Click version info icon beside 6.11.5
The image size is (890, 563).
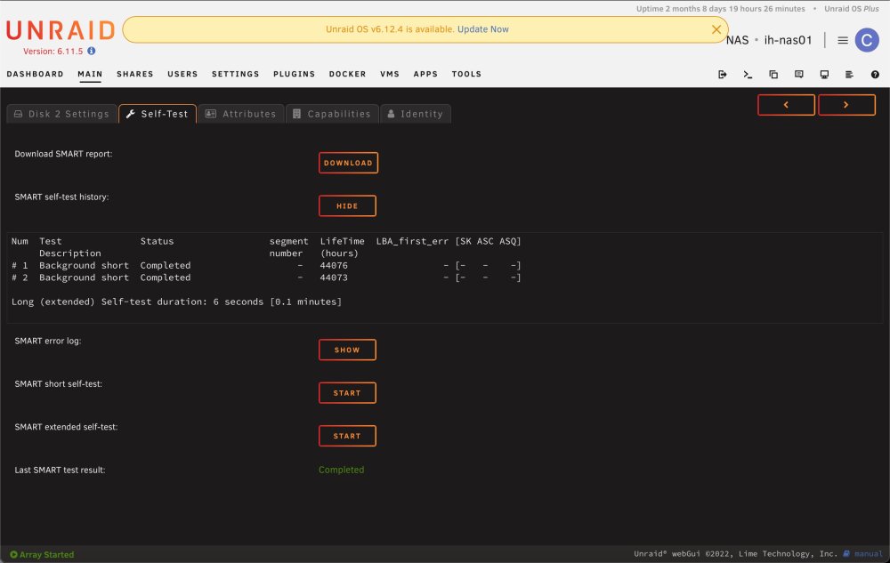(x=92, y=51)
